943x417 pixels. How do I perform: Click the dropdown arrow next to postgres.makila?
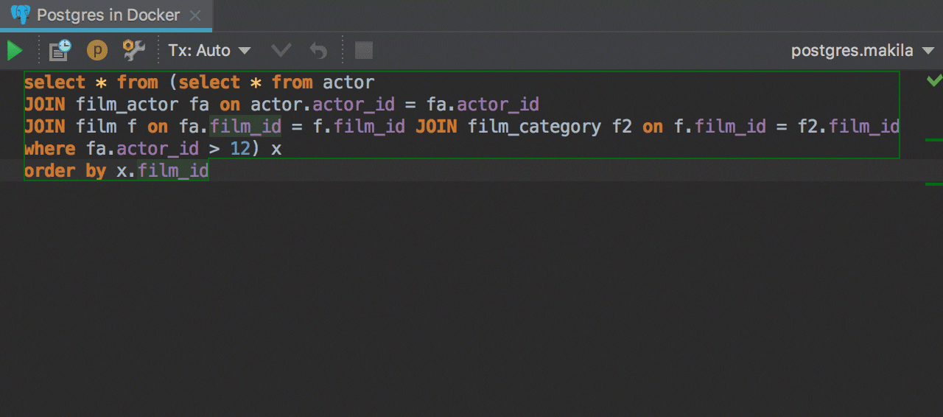pyautogui.click(x=927, y=51)
